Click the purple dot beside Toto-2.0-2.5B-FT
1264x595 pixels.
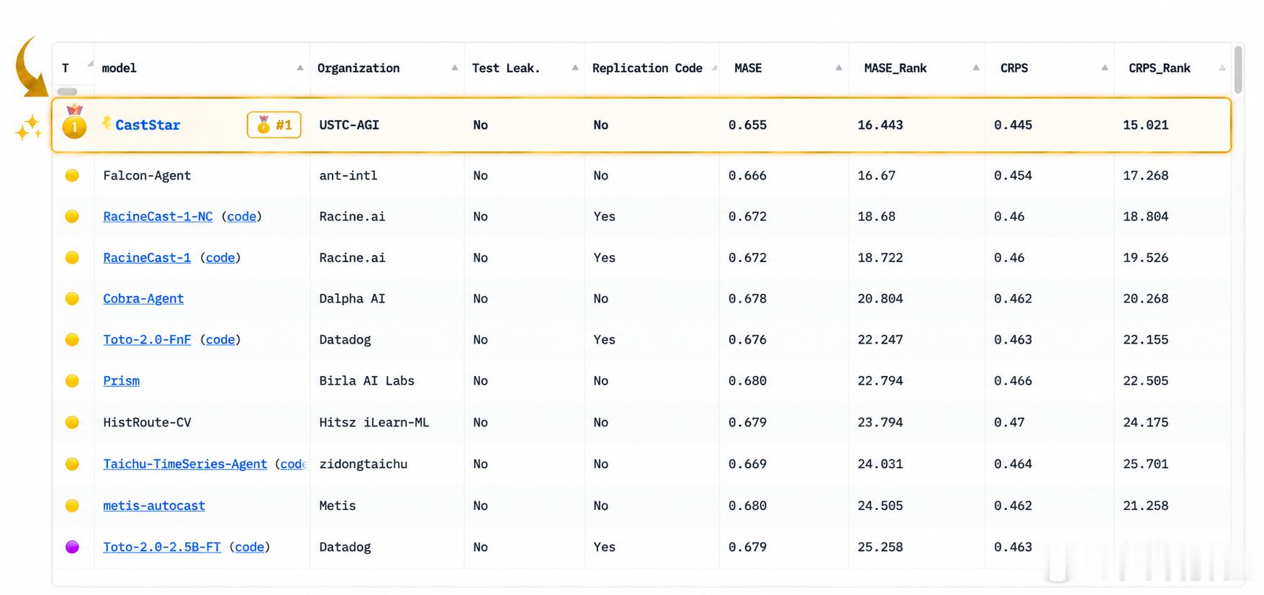click(x=72, y=547)
